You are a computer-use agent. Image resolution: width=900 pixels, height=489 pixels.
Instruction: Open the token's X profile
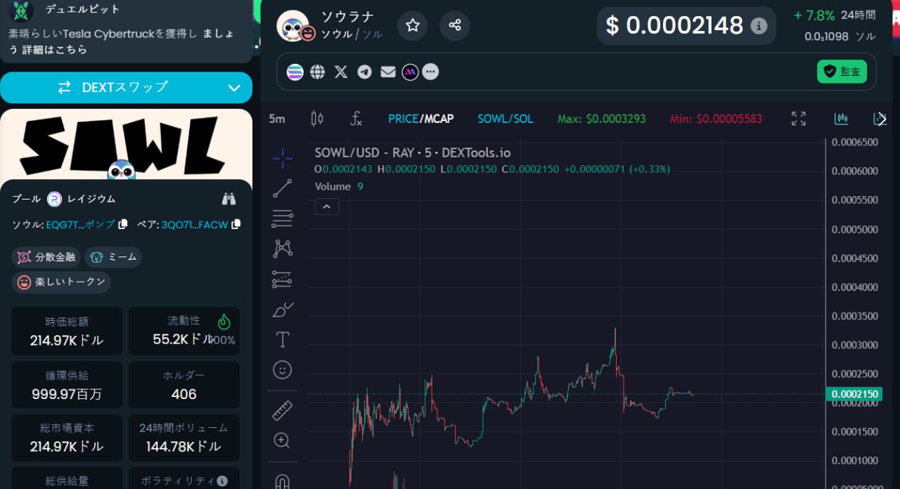[341, 72]
